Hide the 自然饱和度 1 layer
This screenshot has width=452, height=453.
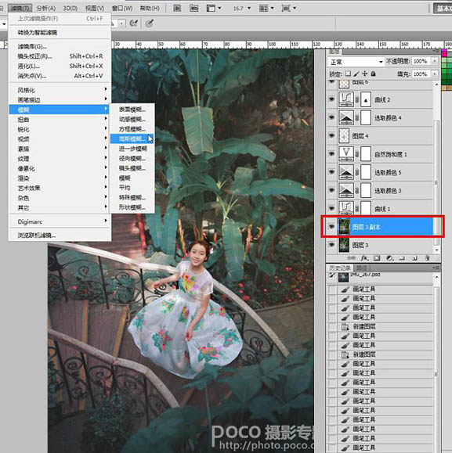point(331,153)
